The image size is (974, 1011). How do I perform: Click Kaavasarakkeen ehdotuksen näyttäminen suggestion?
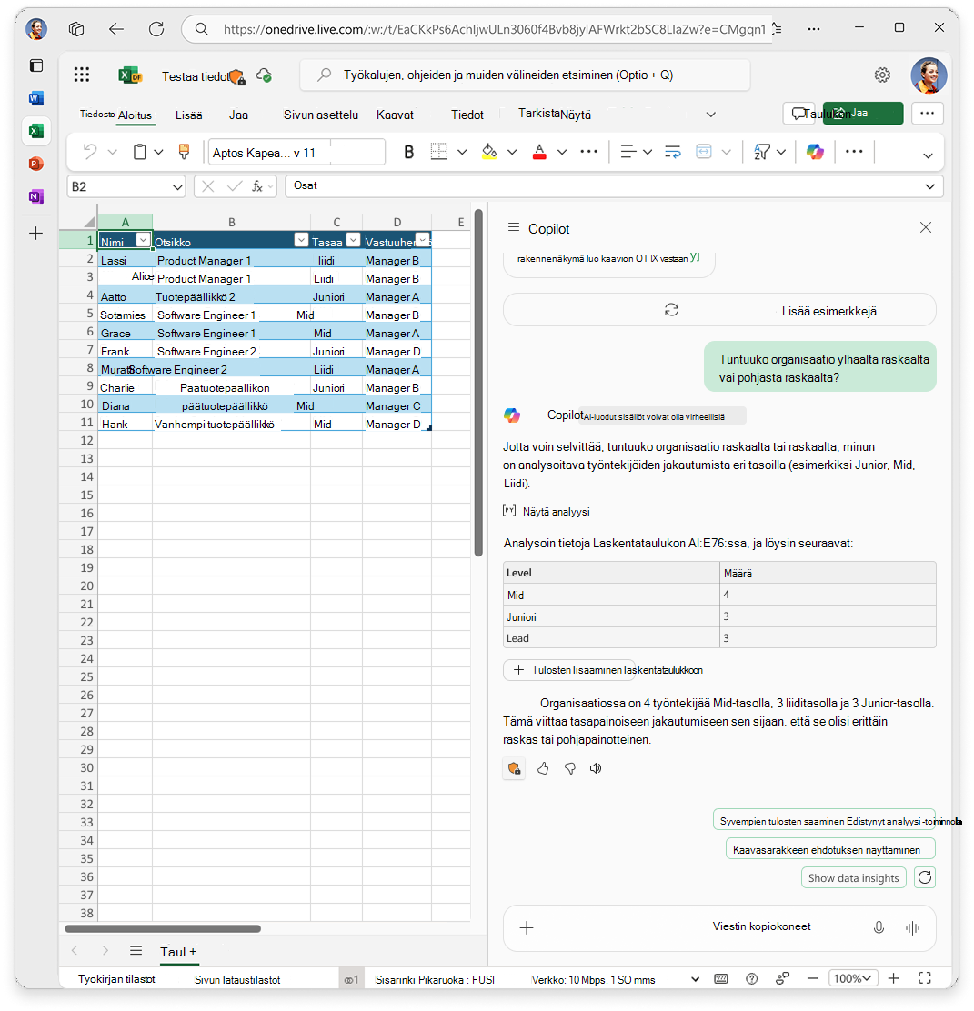tap(830, 849)
